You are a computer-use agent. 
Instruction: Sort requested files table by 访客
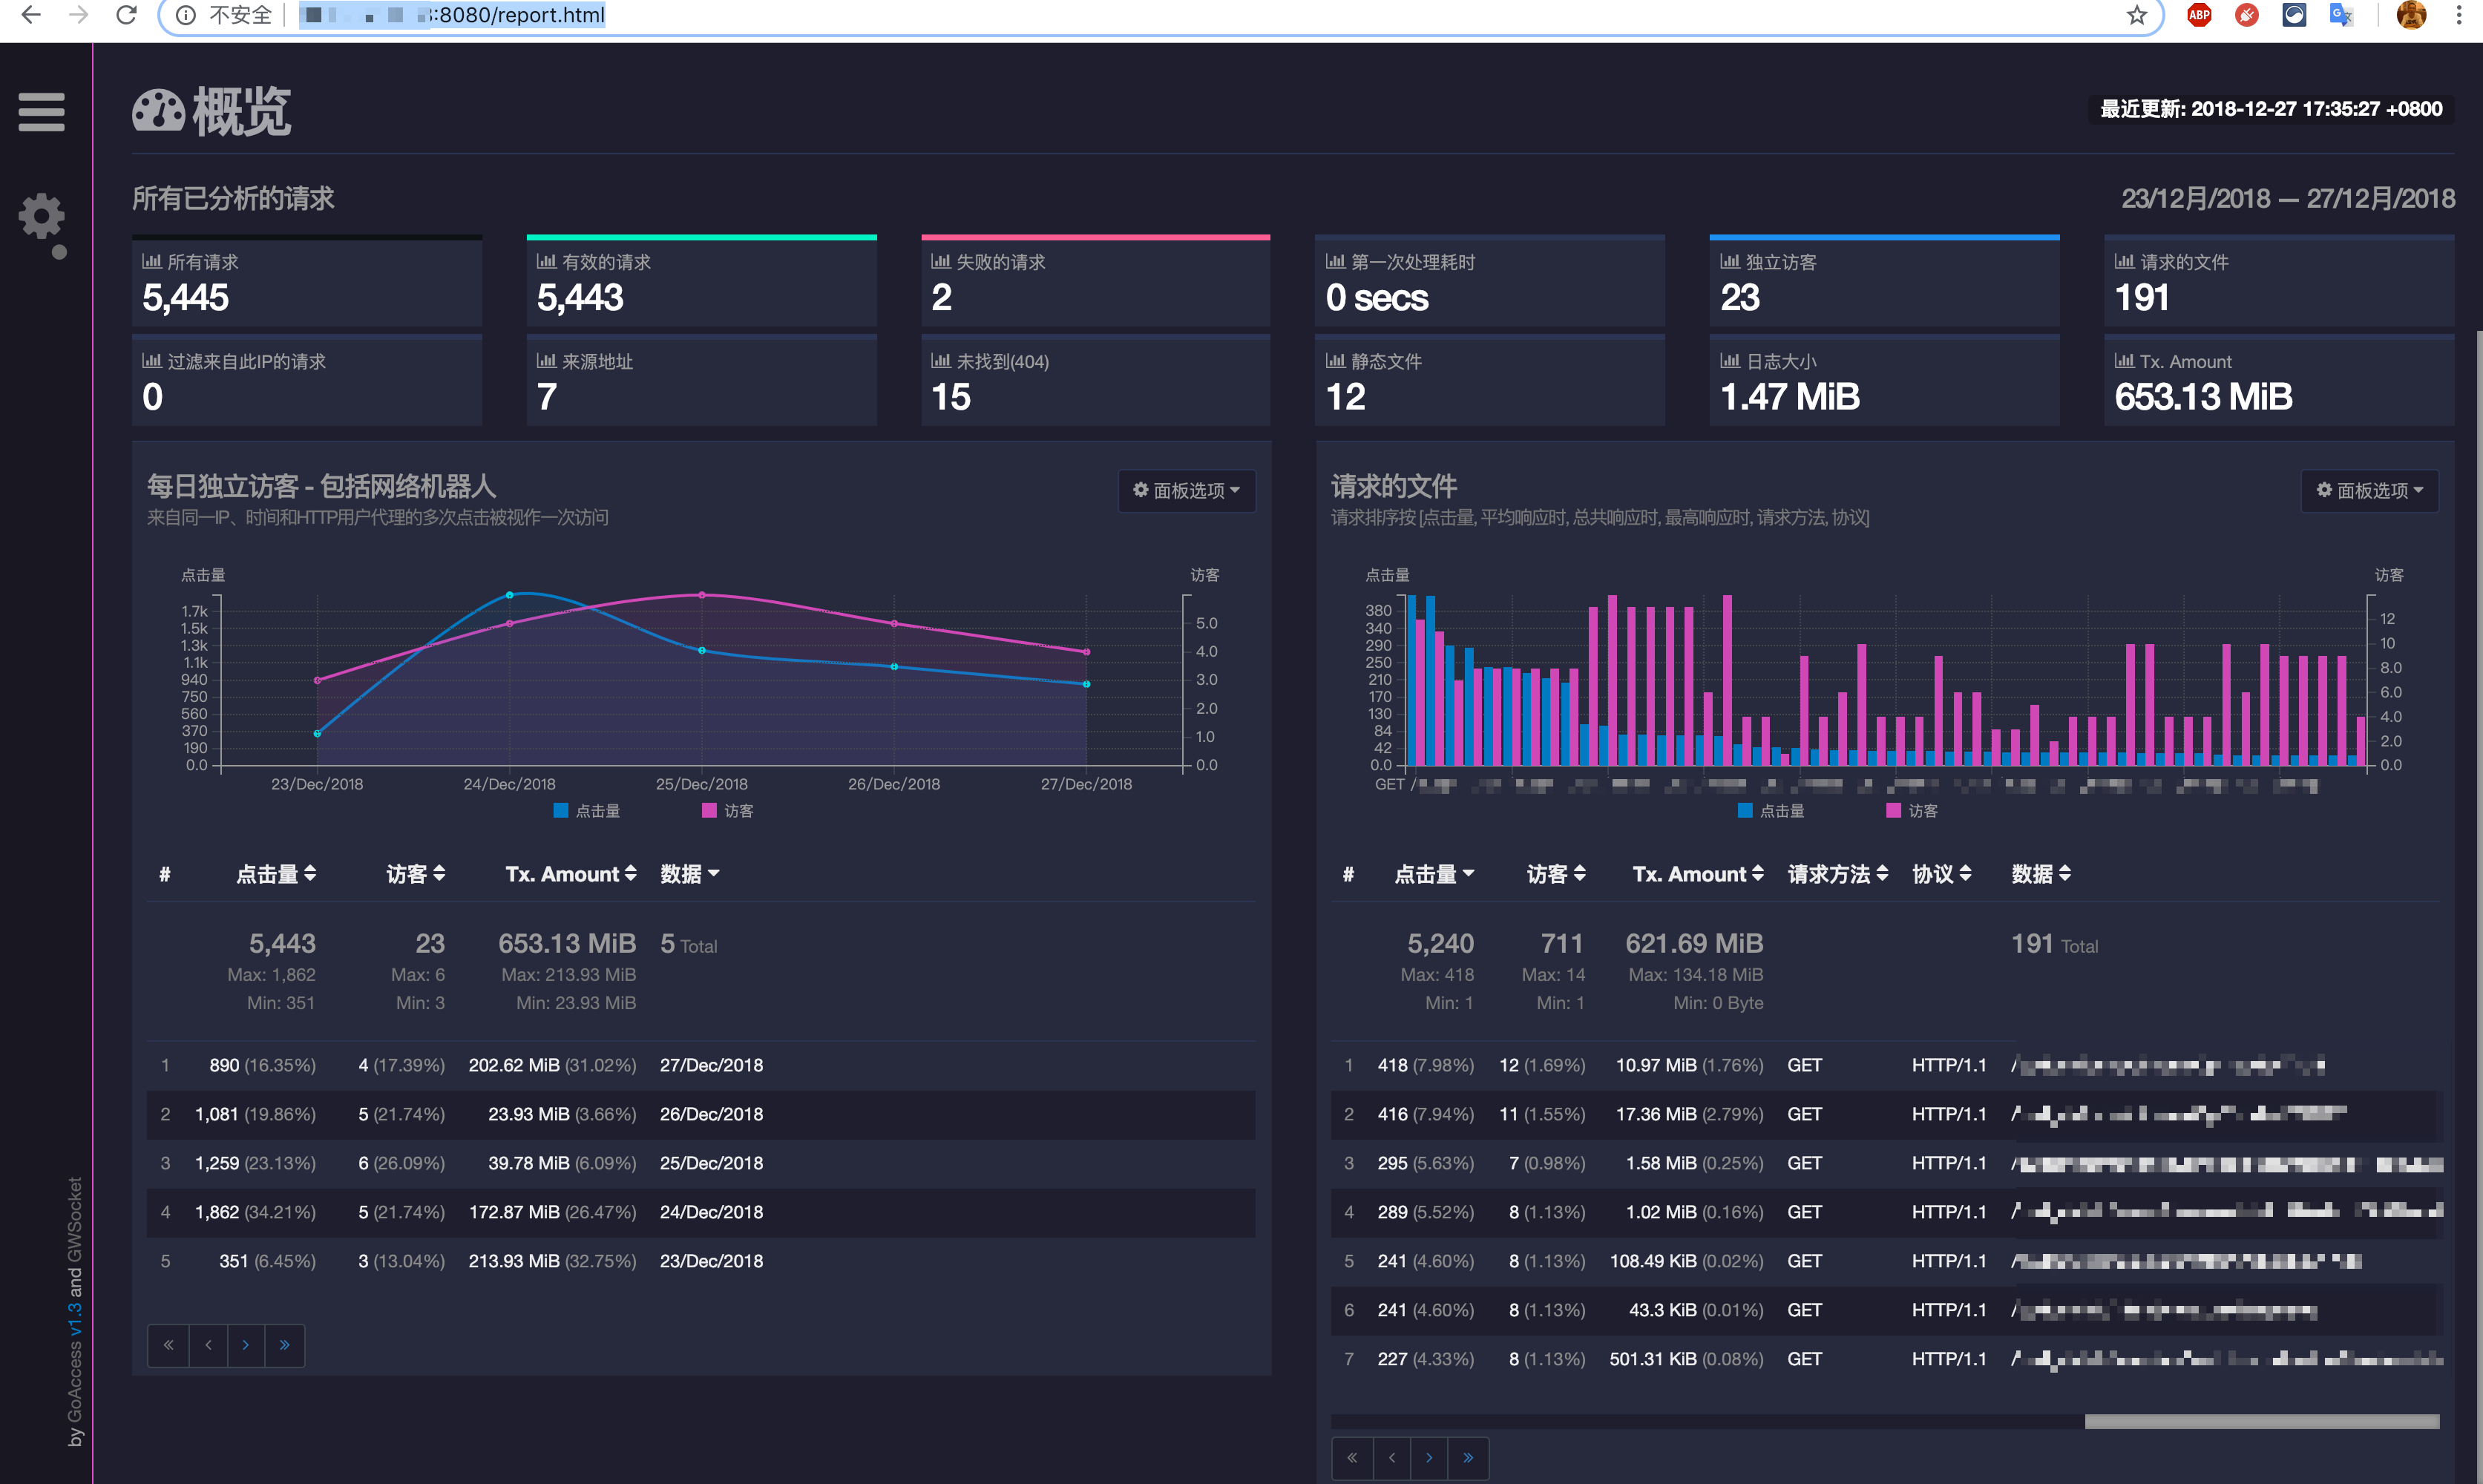click(1557, 874)
